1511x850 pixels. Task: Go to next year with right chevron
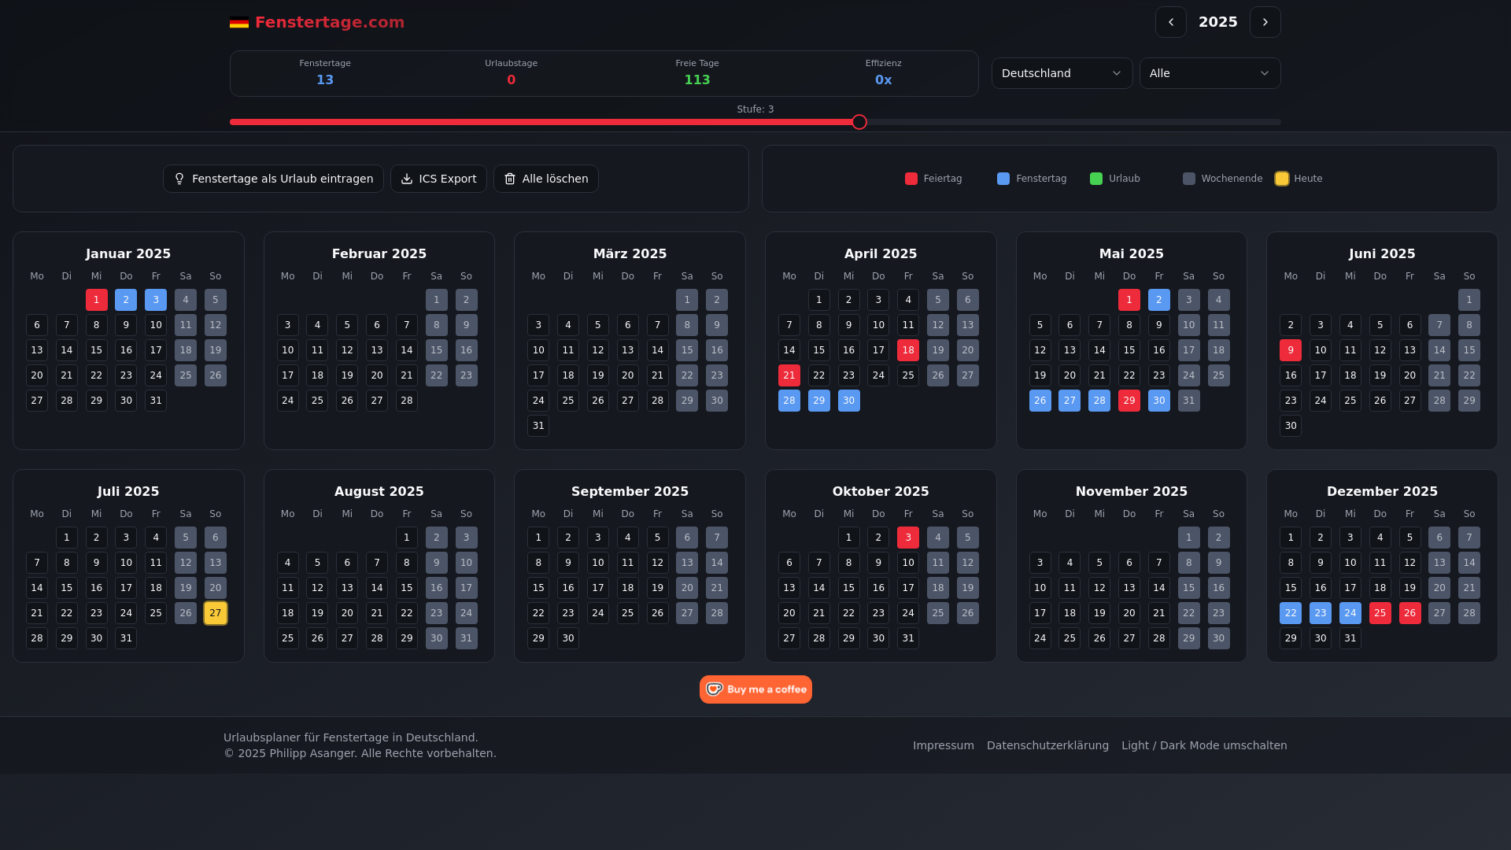pos(1265,22)
